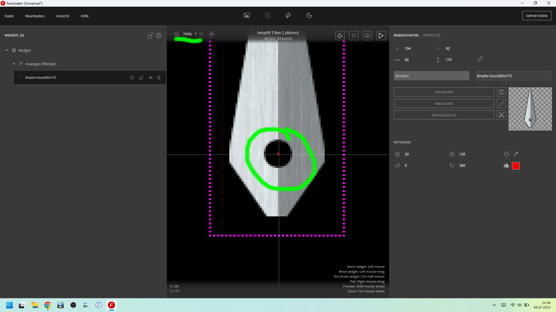The height and width of the screenshot is (312, 556).
Task: Switch to the EFFEKTE (0) tab
Action: [x=431, y=35]
